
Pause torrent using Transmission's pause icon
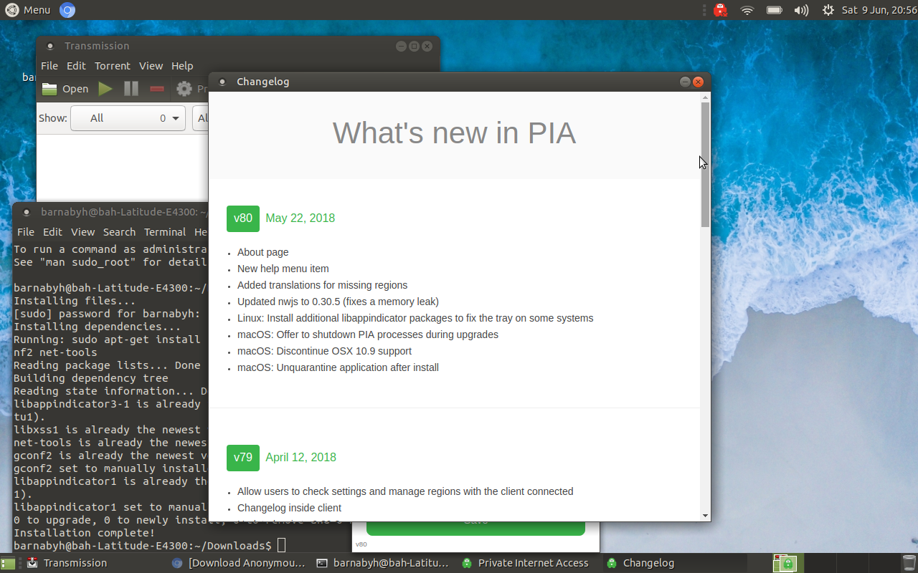(x=131, y=89)
